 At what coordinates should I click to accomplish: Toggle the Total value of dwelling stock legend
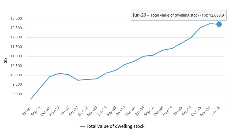pos(112,126)
